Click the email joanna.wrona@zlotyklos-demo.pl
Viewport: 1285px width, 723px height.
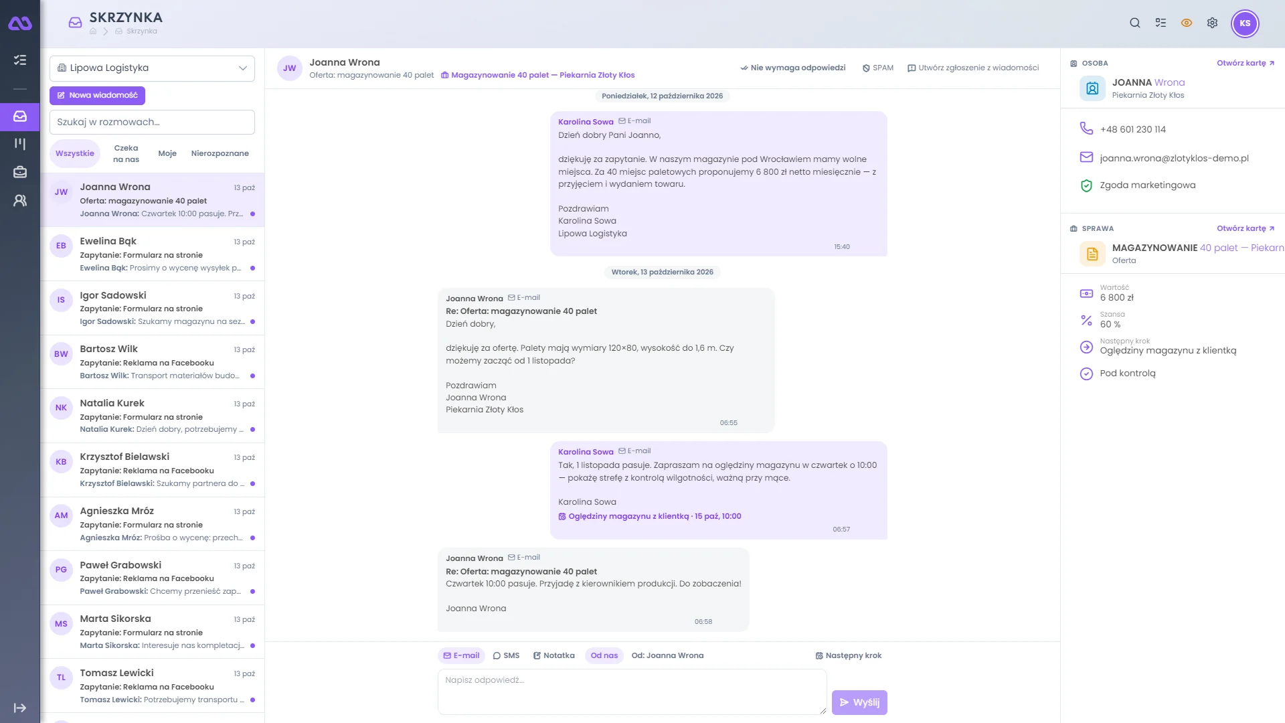pos(1175,158)
